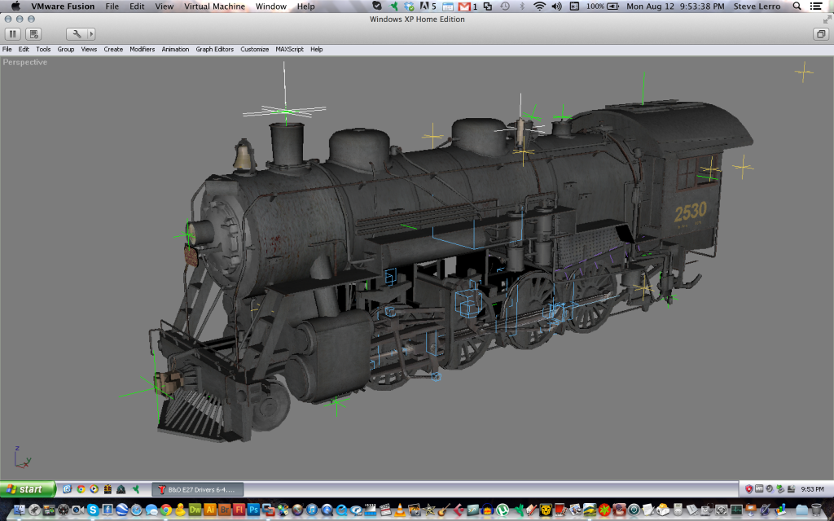Open Adobe Dreamweaver from the Dock

point(195,510)
